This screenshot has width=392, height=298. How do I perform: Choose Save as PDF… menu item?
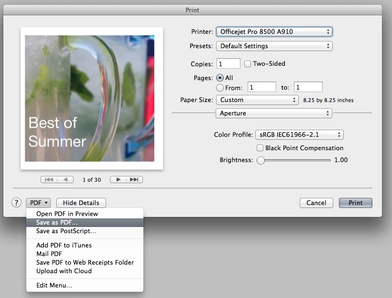57,223
